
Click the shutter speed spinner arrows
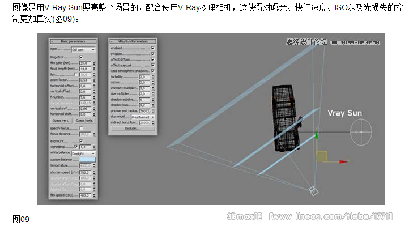click(94, 172)
